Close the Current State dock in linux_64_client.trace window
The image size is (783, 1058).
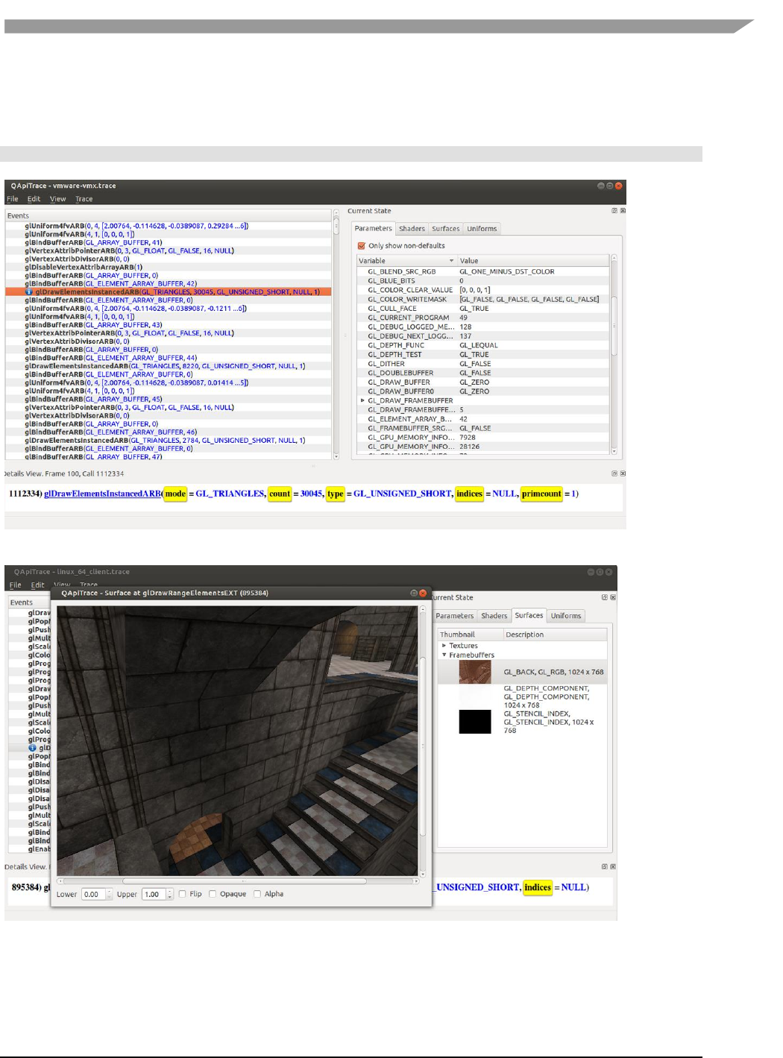(613, 597)
